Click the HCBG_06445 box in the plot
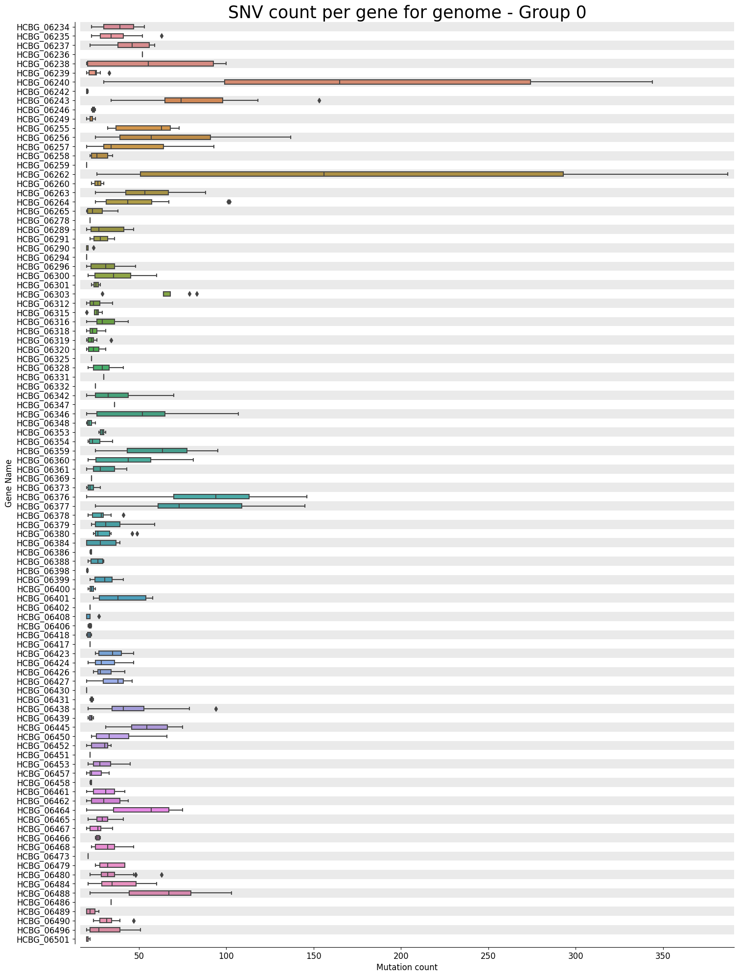Viewport: 739px width, 977px height. pos(149,727)
